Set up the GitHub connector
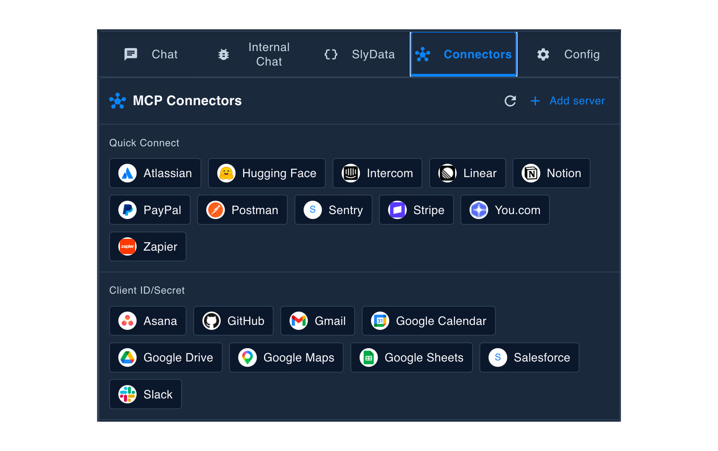Image resolution: width=718 pixels, height=451 pixels. [x=233, y=321]
